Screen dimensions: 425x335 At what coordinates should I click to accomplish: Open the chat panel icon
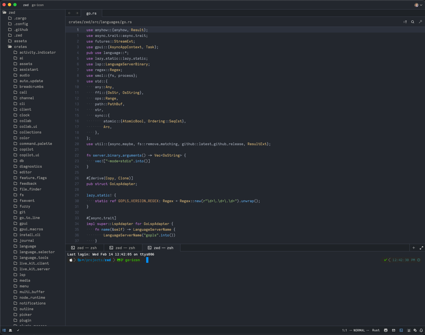(x=415, y=330)
